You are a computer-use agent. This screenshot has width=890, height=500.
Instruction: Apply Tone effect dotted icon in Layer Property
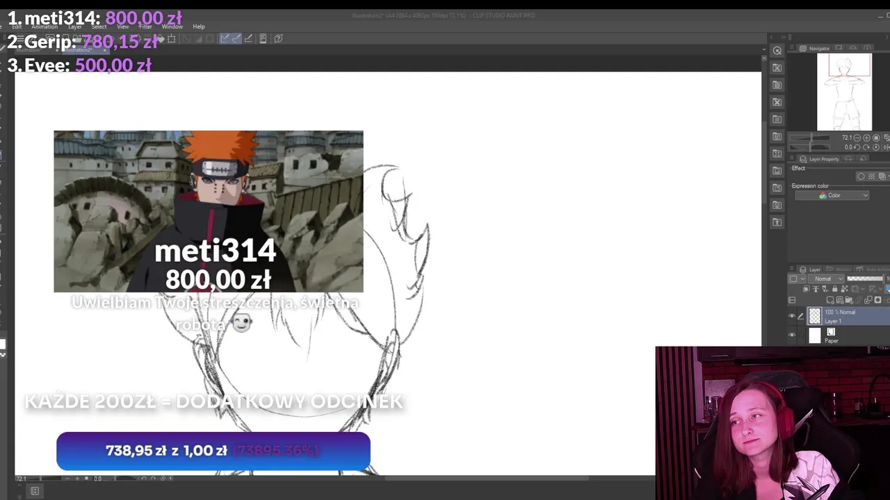coord(871,176)
